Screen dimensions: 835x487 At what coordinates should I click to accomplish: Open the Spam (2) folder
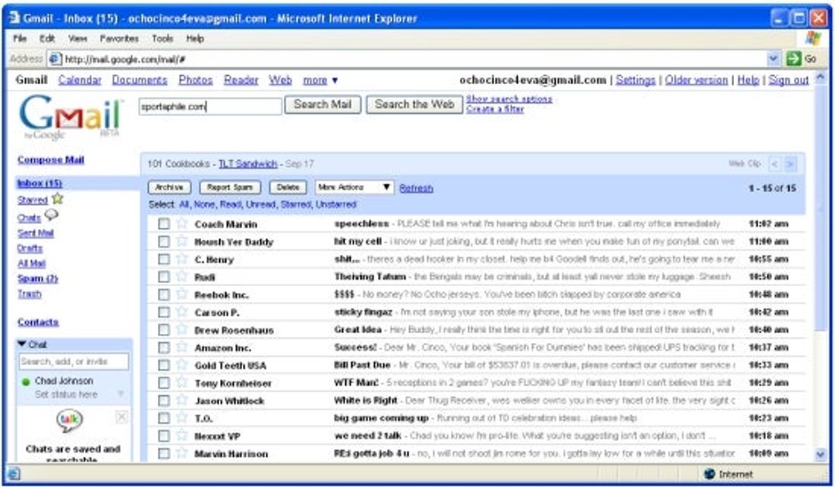pos(38,278)
